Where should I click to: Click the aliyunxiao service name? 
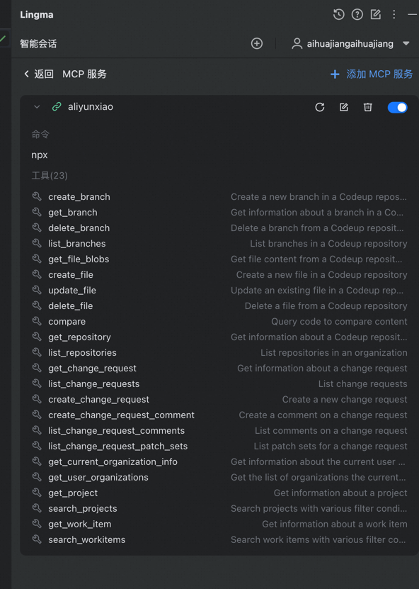[91, 107]
